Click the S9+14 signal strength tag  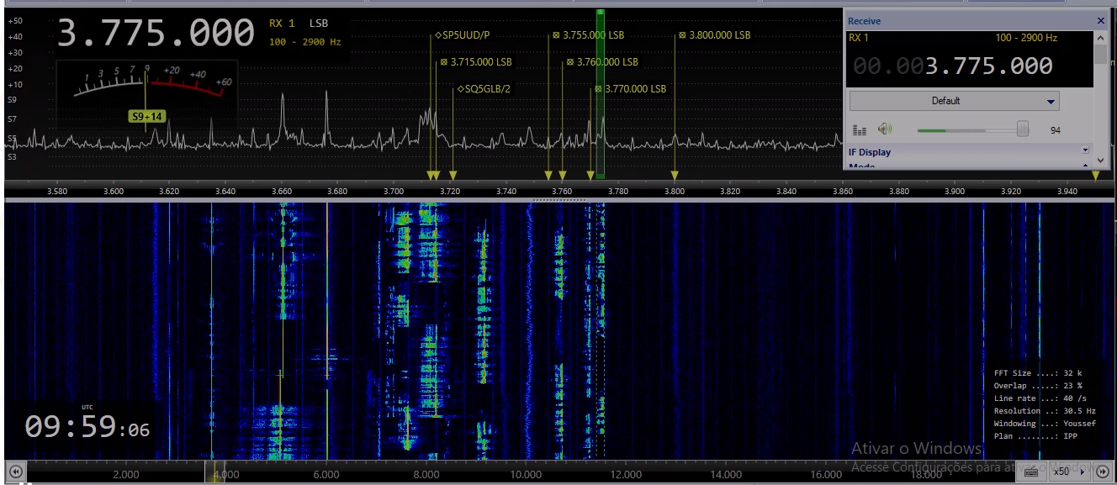pos(146,117)
